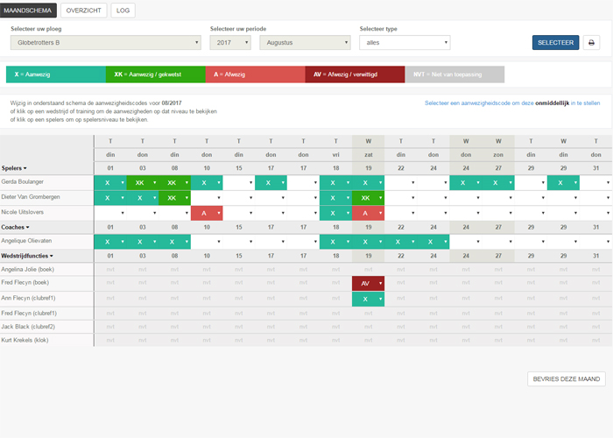Open Jack Black (clubref2) row
Viewport: 613px width, 438px height.
pyautogui.click(x=28, y=327)
